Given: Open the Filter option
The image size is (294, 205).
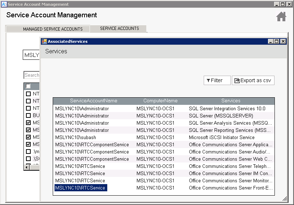Looking at the screenshot, I should pos(217,81).
